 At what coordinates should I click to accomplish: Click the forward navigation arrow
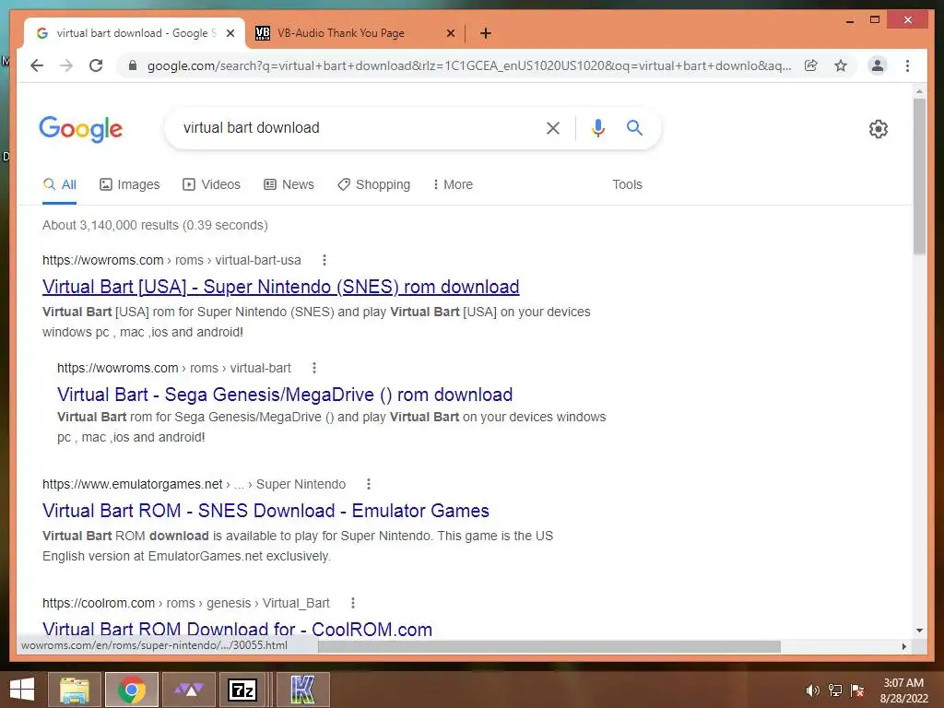tap(66, 65)
